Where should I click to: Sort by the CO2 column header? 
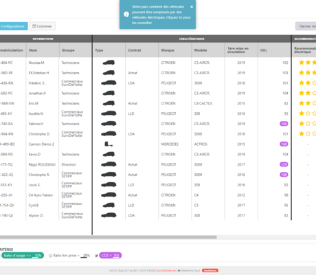[264, 50]
